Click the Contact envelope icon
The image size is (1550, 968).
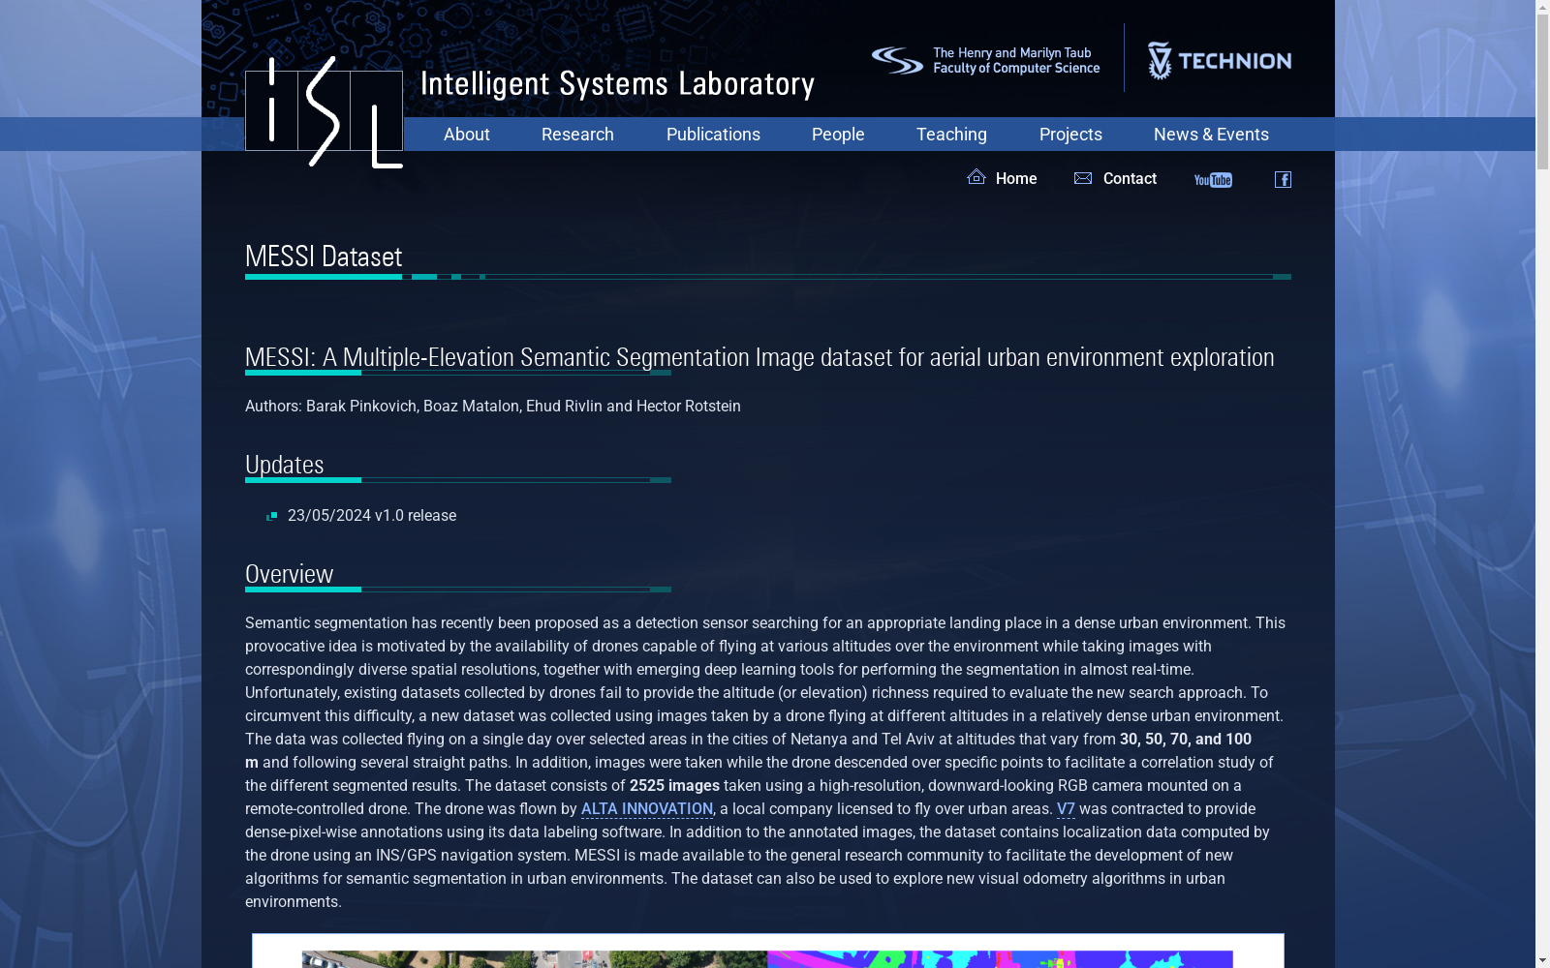[1083, 178]
